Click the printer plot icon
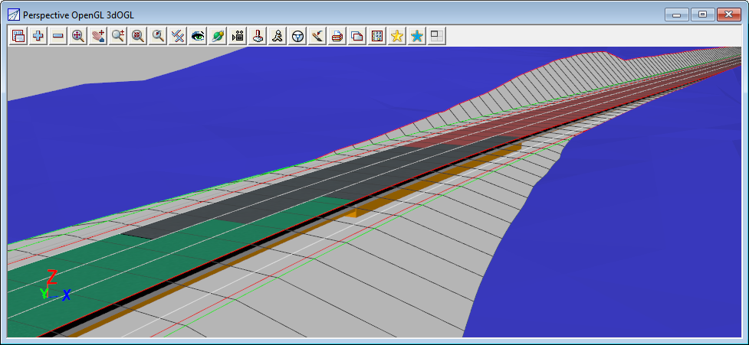This screenshot has height=345, width=749. click(x=337, y=36)
